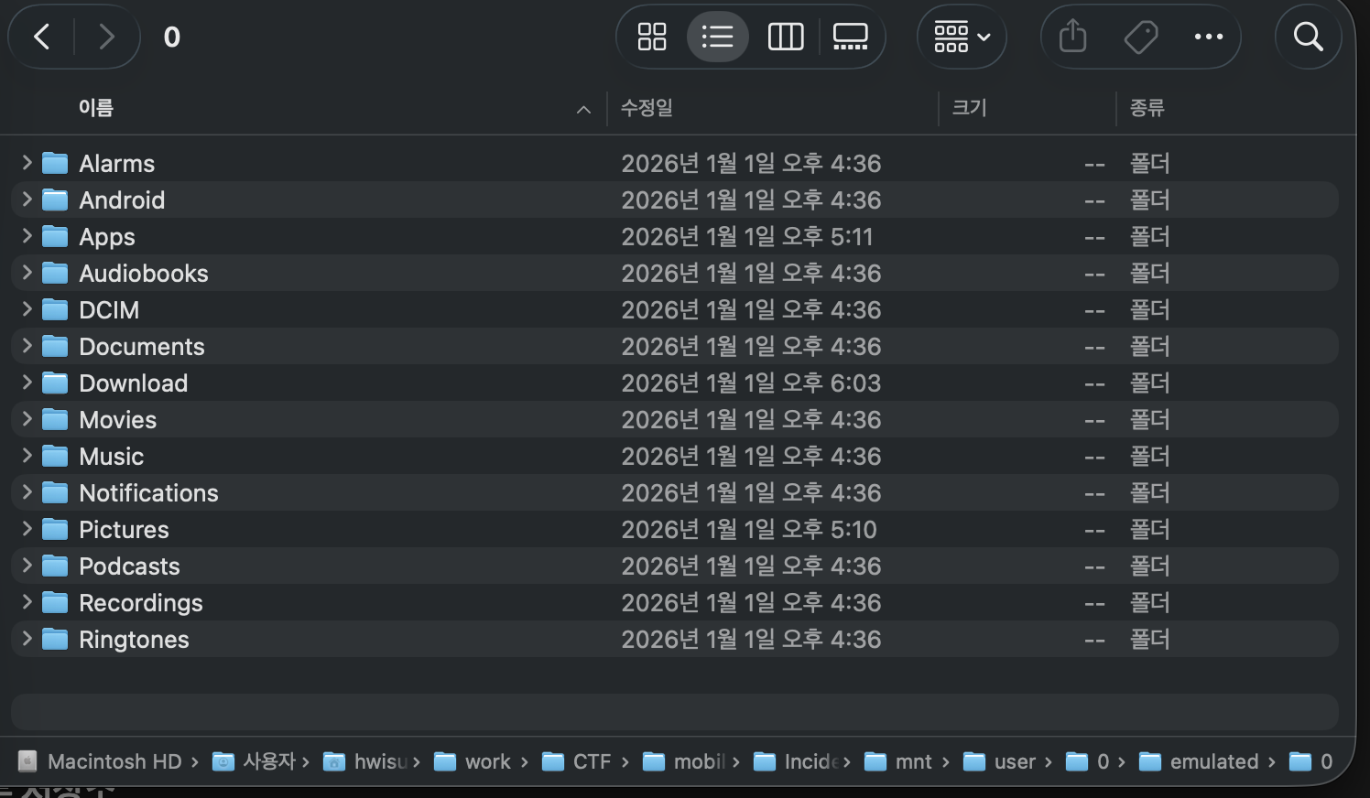Viewport: 1370px width, 798px height.
Task: Sort by the 수정일 column header
Action: click(x=647, y=108)
